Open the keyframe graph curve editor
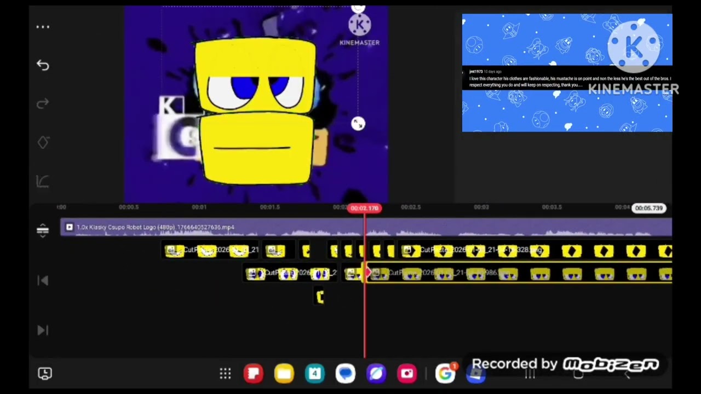Image resolution: width=701 pixels, height=394 pixels. point(43,181)
